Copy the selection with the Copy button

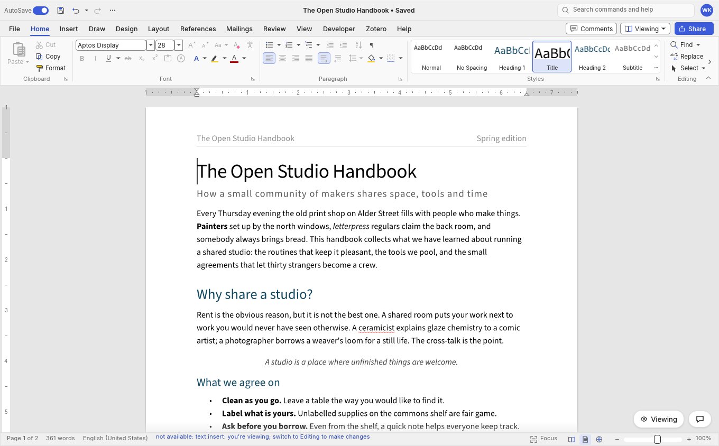coord(48,57)
